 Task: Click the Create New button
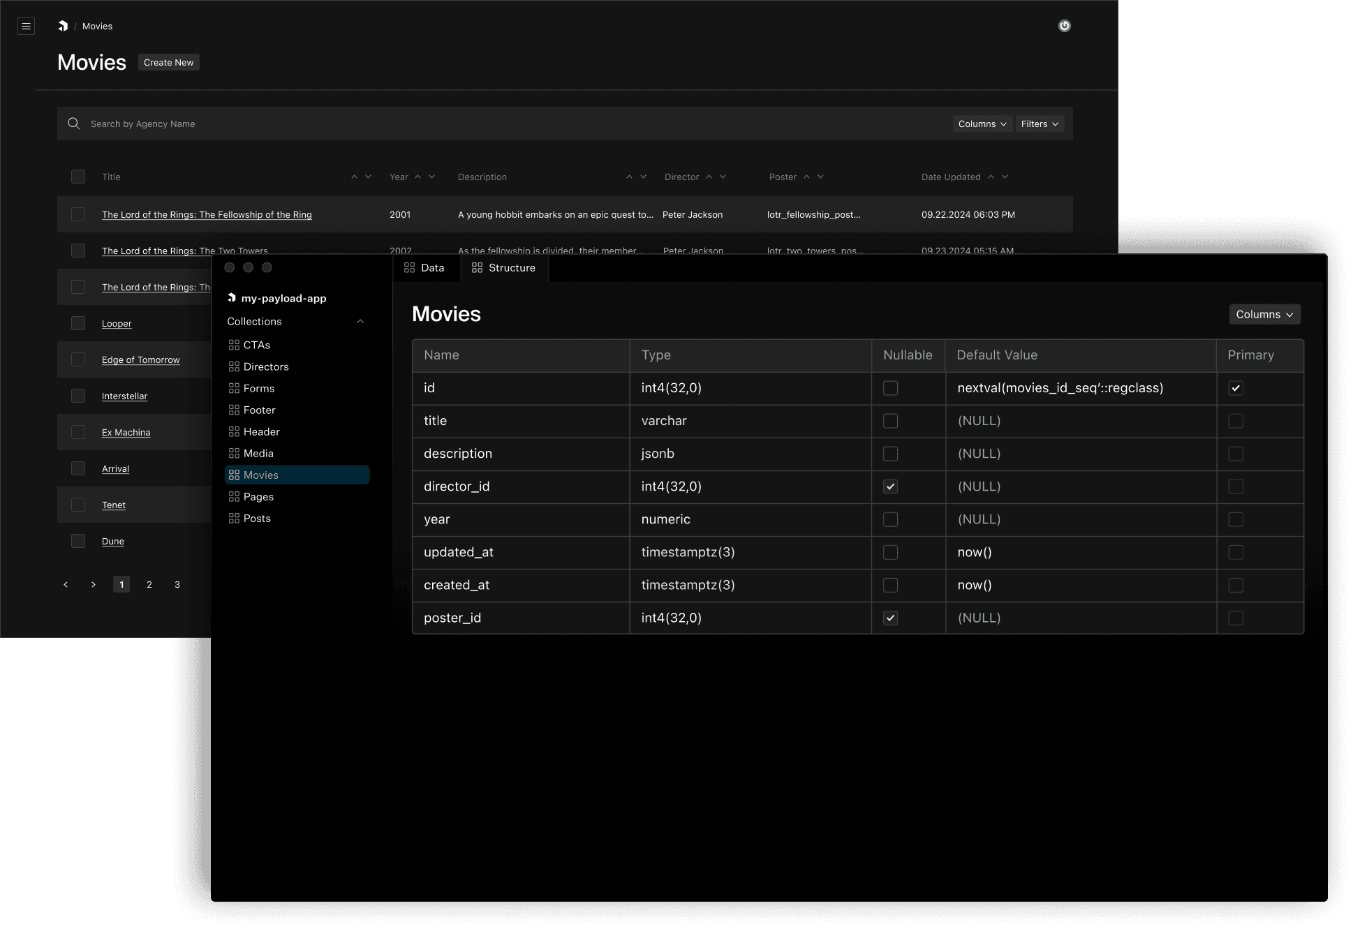pyautogui.click(x=168, y=62)
